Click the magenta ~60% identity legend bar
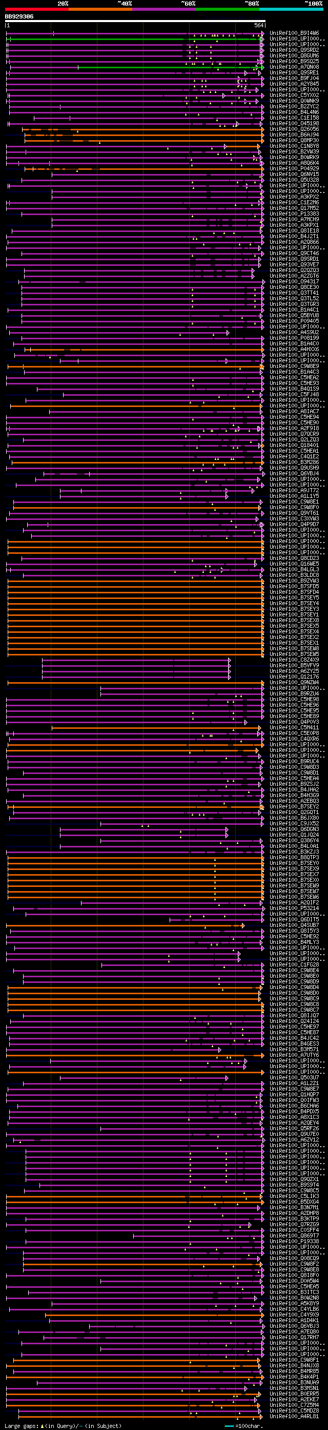Screen dimensions: 328x1430 (164, 9)
